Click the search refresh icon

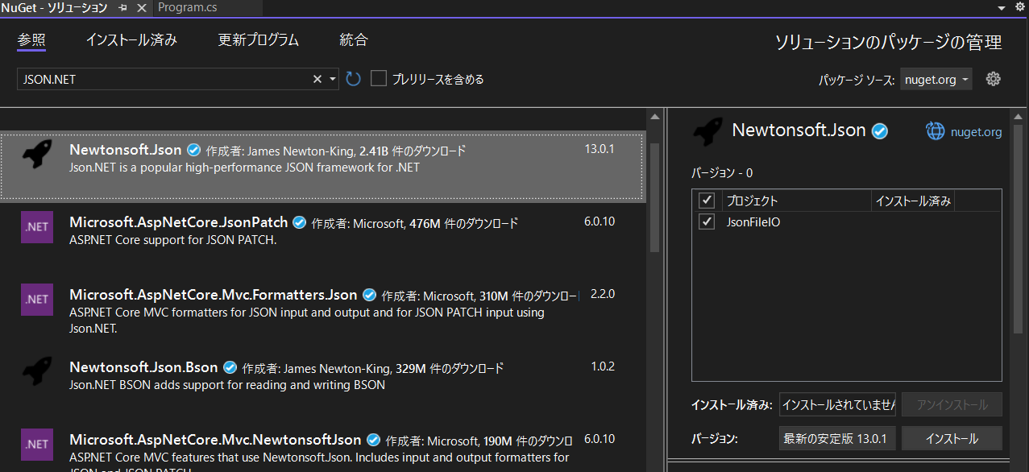click(x=353, y=78)
